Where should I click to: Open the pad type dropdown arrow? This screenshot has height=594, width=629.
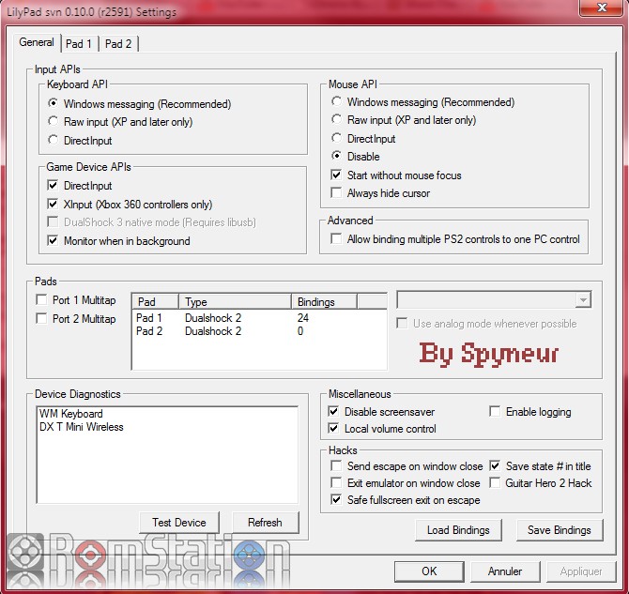583,300
